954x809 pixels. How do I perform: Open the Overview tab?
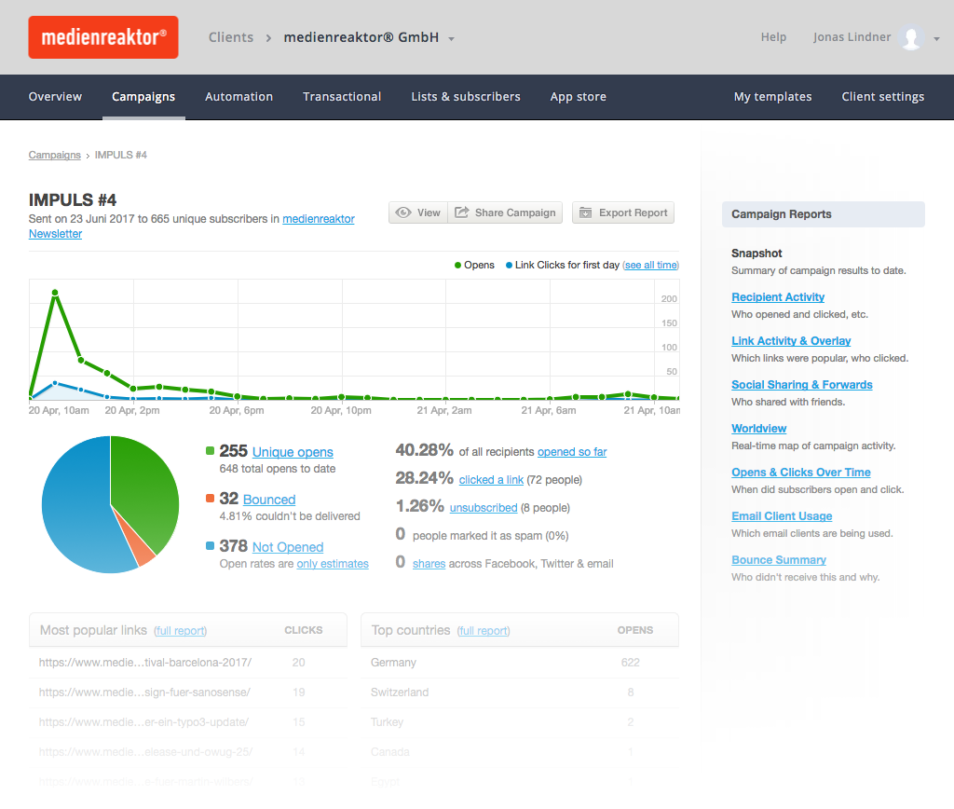point(55,97)
